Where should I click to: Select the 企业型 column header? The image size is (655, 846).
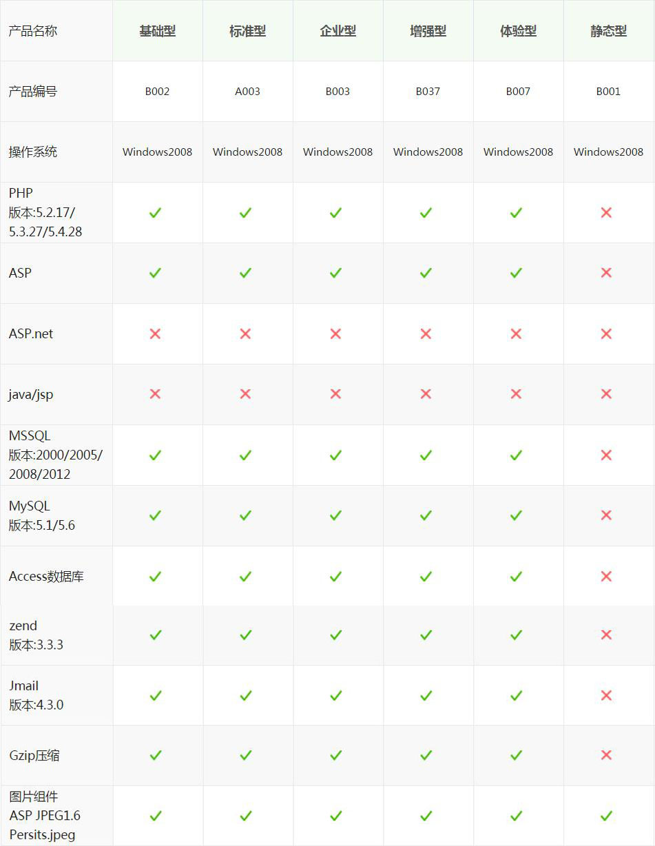pyautogui.click(x=338, y=31)
